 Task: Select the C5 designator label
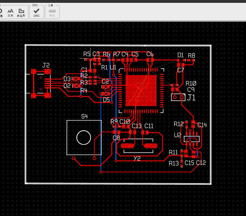click(x=135, y=54)
